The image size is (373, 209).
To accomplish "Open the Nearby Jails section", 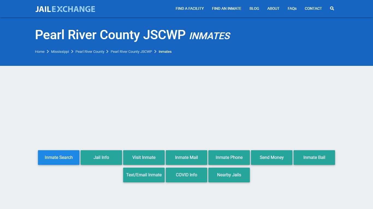I will 229,175.
